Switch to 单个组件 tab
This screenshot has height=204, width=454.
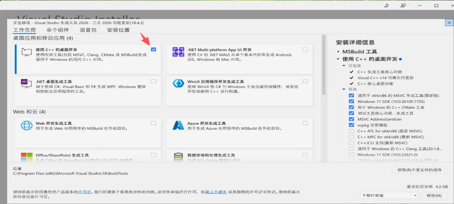coord(58,30)
